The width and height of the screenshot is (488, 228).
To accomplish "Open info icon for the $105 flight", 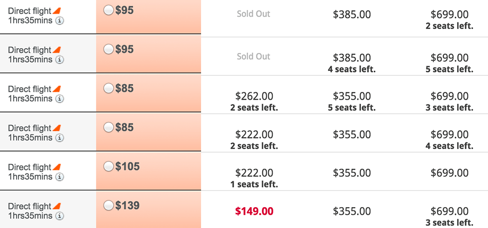I will click(x=60, y=177).
